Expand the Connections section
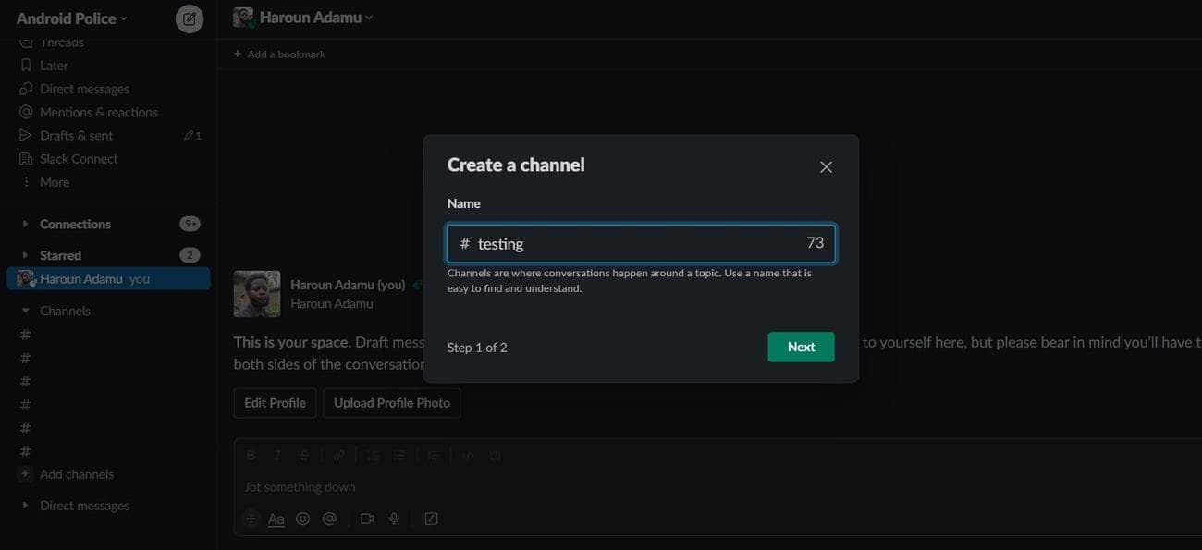The height and width of the screenshot is (550, 1202). coord(75,224)
